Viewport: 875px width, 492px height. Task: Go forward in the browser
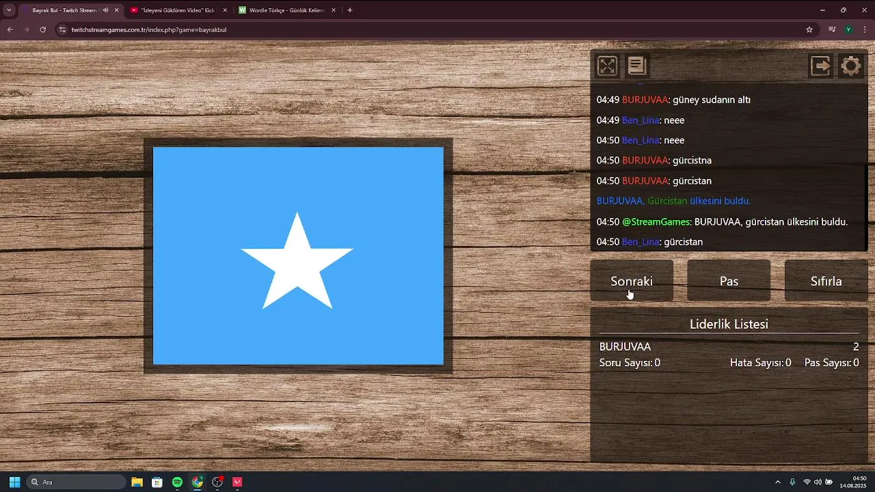pyautogui.click(x=26, y=29)
